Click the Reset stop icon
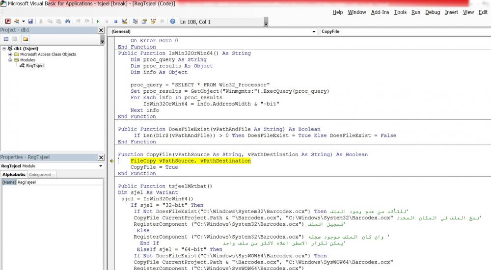The width and height of the screenshot is (491, 270). click(115, 22)
